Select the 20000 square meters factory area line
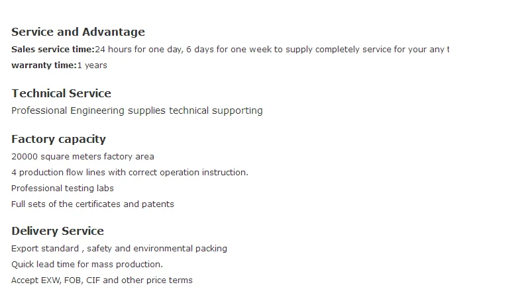The image size is (522, 299). click(83, 156)
